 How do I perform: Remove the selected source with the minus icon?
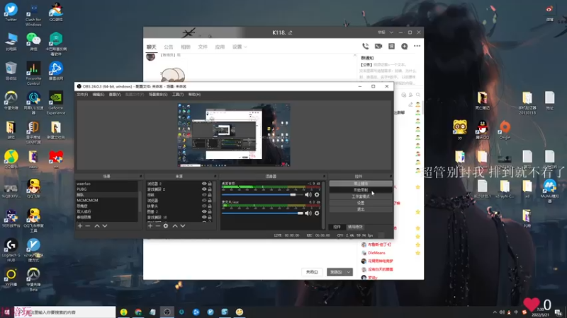coord(157,225)
